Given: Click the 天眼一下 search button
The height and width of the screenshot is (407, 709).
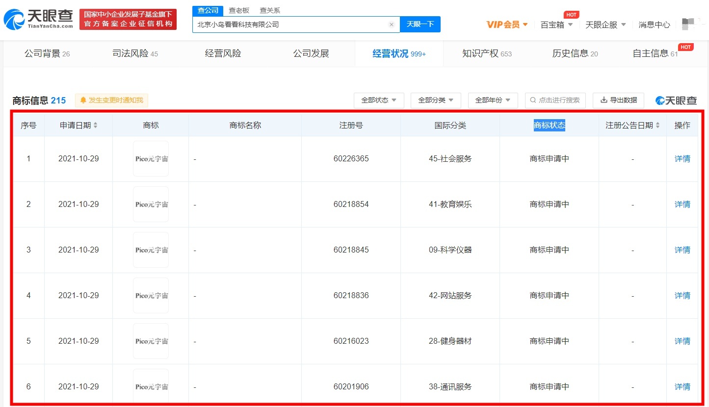Looking at the screenshot, I should [420, 25].
